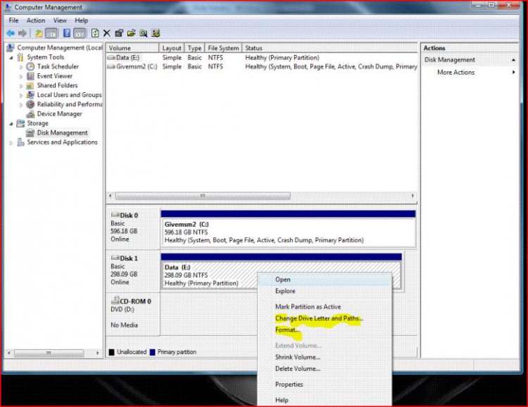Collapse the System Tools tree node
The width and height of the screenshot is (528, 407).
click(x=11, y=57)
